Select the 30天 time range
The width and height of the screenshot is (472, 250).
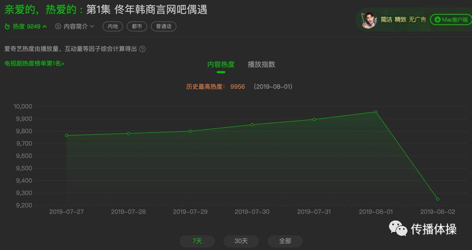(x=241, y=241)
